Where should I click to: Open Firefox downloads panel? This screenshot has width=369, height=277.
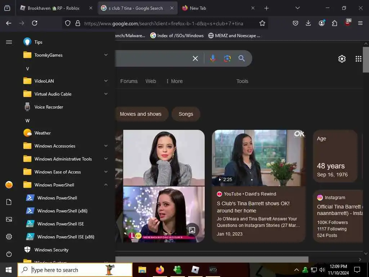pyautogui.click(x=308, y=23)
